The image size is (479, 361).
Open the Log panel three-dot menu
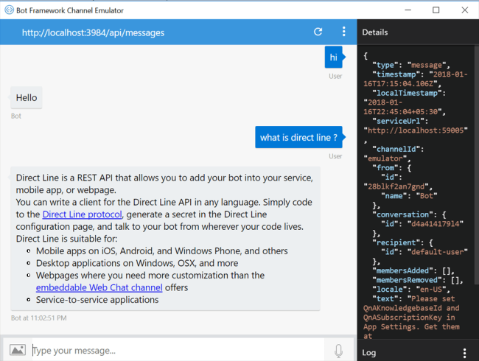464,353
